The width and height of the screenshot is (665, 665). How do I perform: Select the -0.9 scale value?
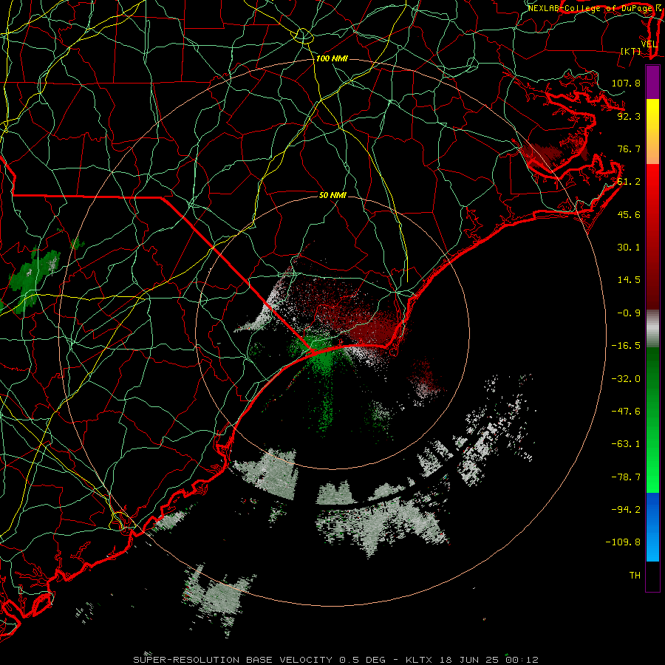tap(629, 313)
